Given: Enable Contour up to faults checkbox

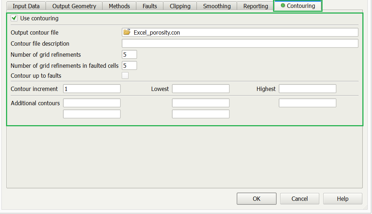Looking at the screenshot, I should 125,76.
